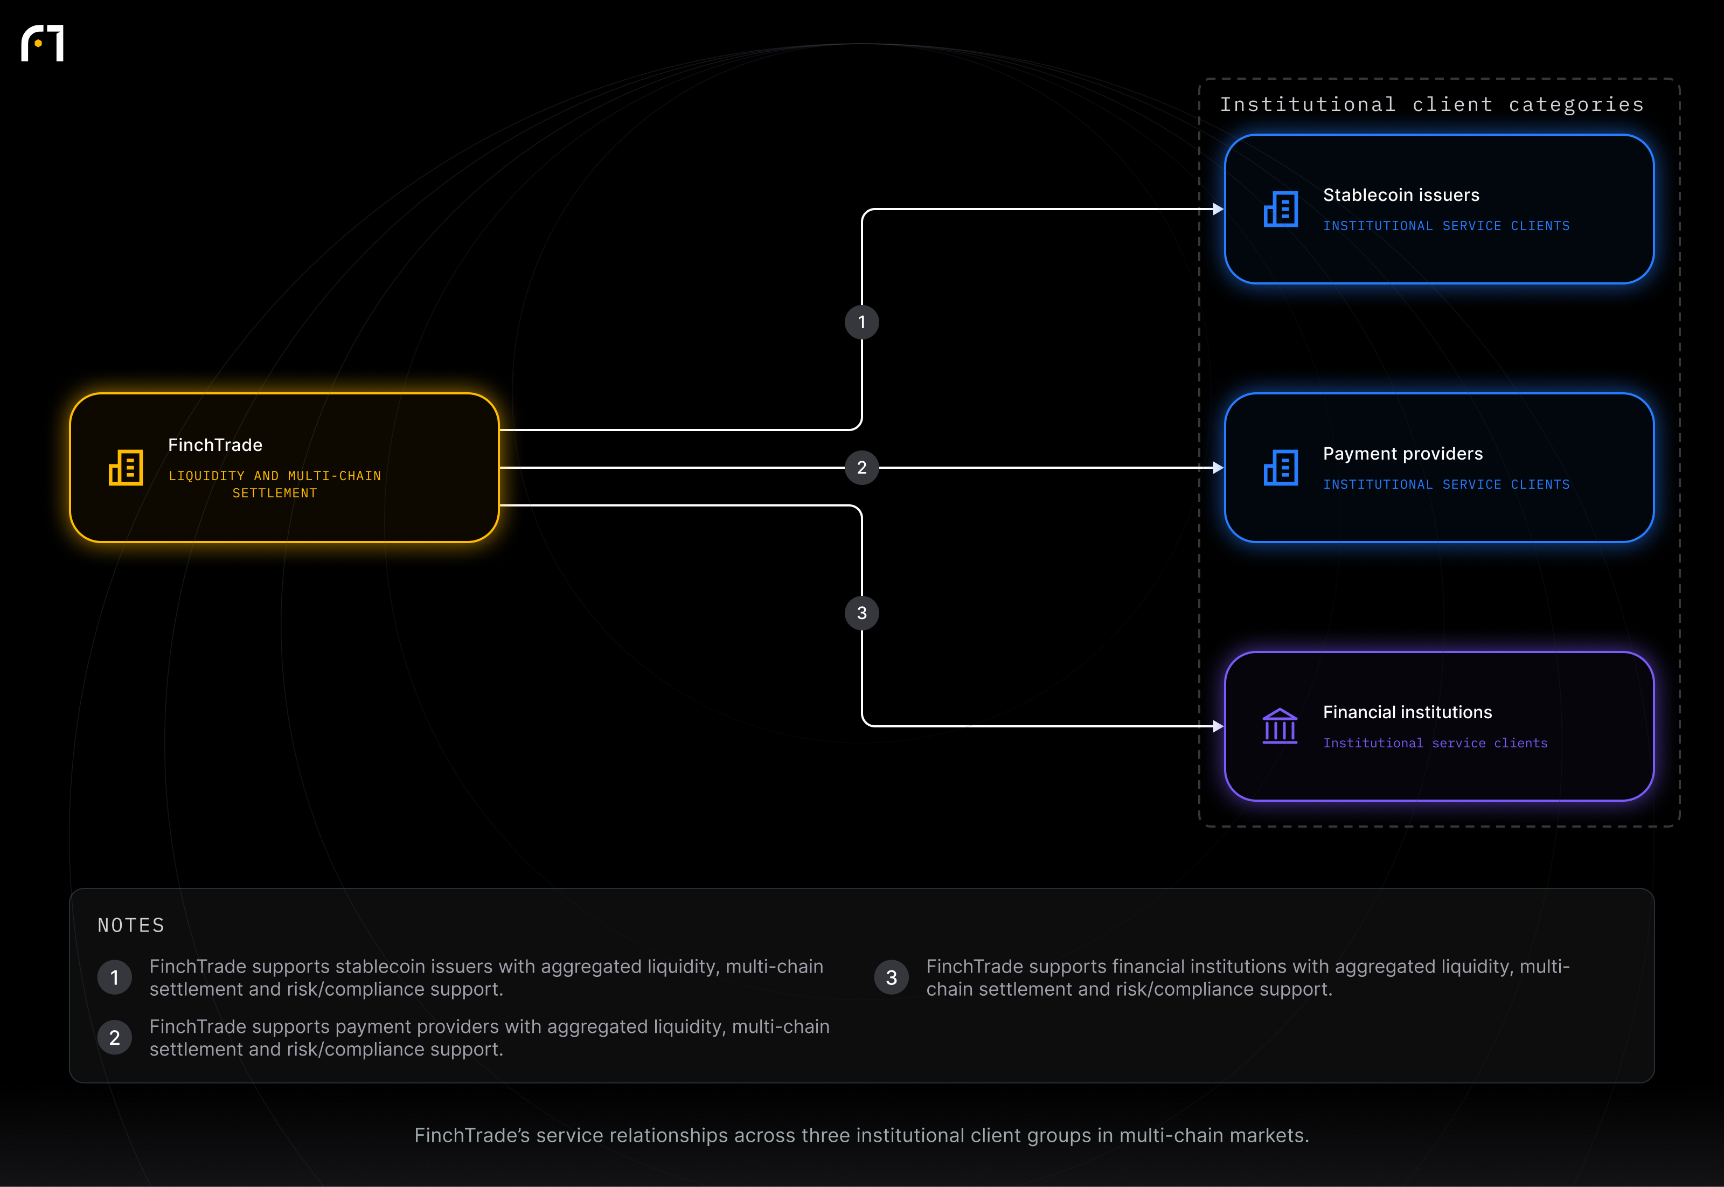Image resolution: width=1724 pixels, height=1187 pixels.
Task: Click the FinchTrade logo in the corner
Action: tap(43, 43)
